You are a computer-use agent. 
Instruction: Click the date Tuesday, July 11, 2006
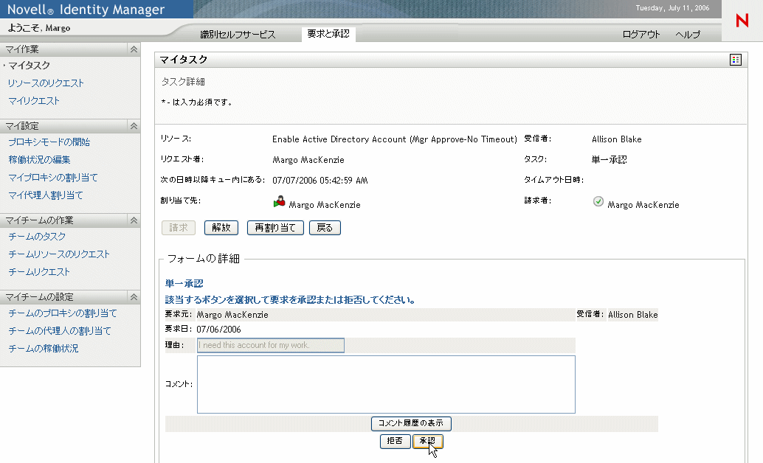[x=672, y=8]
